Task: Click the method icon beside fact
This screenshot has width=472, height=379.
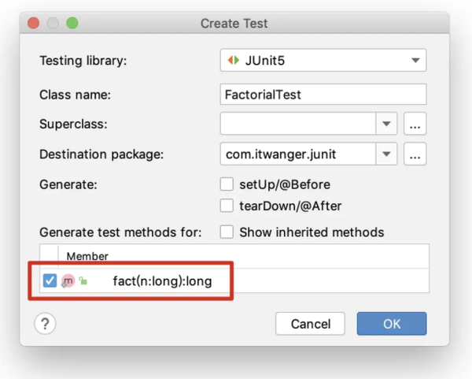Action: 68,281
